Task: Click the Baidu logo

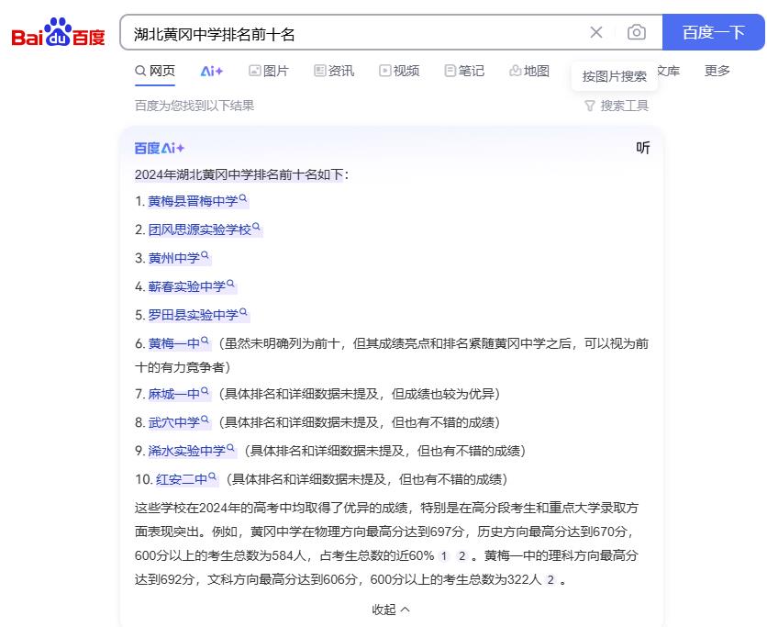Action: pyautogui.click(x=58, y=32)
